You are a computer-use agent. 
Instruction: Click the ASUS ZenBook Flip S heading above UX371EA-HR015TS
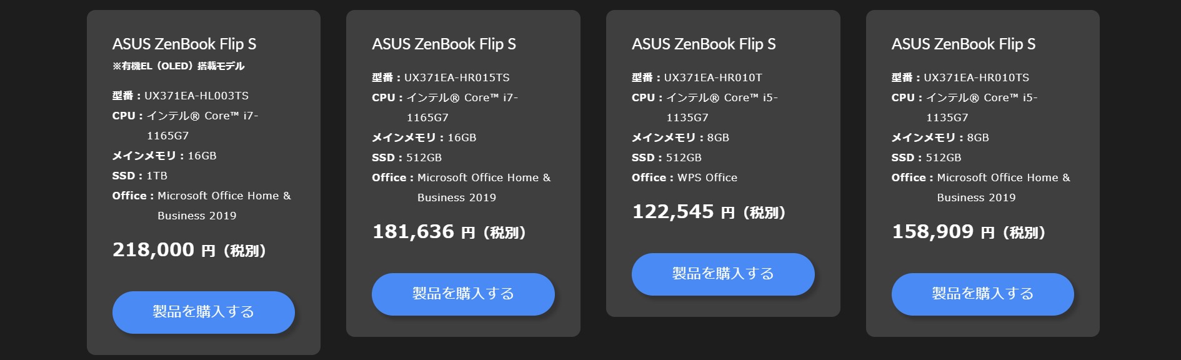pyautogui.click(x=444, y=44)
